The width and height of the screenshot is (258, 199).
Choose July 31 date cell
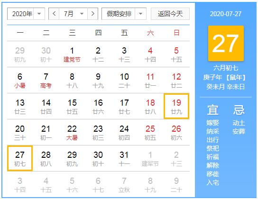pos(124,159)
